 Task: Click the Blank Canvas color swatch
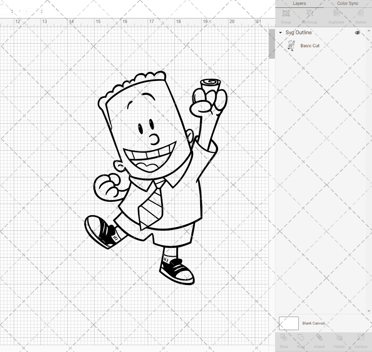[289, 323]
